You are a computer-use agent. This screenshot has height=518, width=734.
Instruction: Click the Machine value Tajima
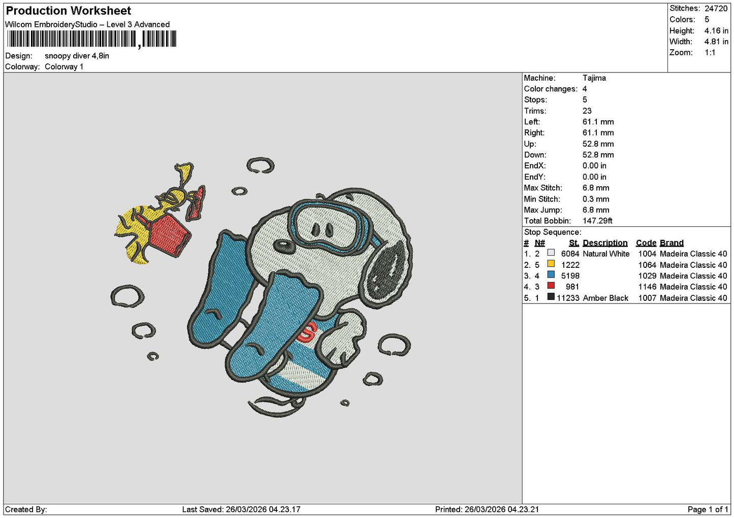click(x=594, y=78)
